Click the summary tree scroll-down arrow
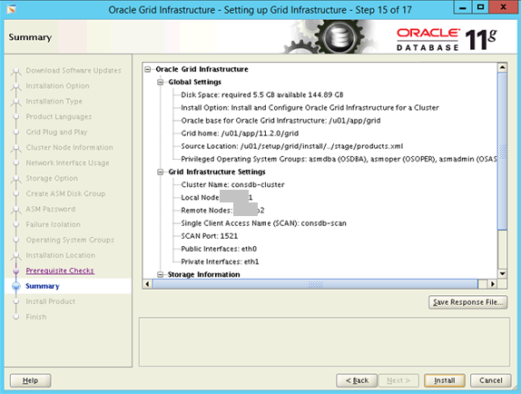 pos(502,274)
